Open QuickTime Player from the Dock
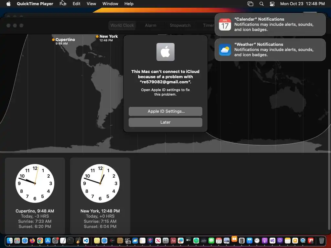The height and width of the screenshot is (248, 331). (303, 240)
